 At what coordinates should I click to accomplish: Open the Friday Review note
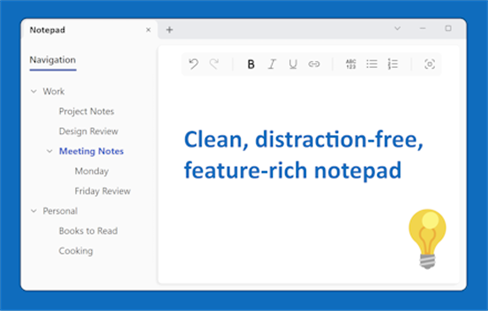click(102, 191)
